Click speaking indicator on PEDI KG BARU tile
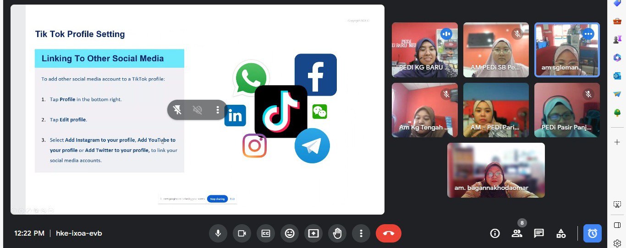Image resolution: width=626 pixels, height=248 pixels. coord(446,34)
